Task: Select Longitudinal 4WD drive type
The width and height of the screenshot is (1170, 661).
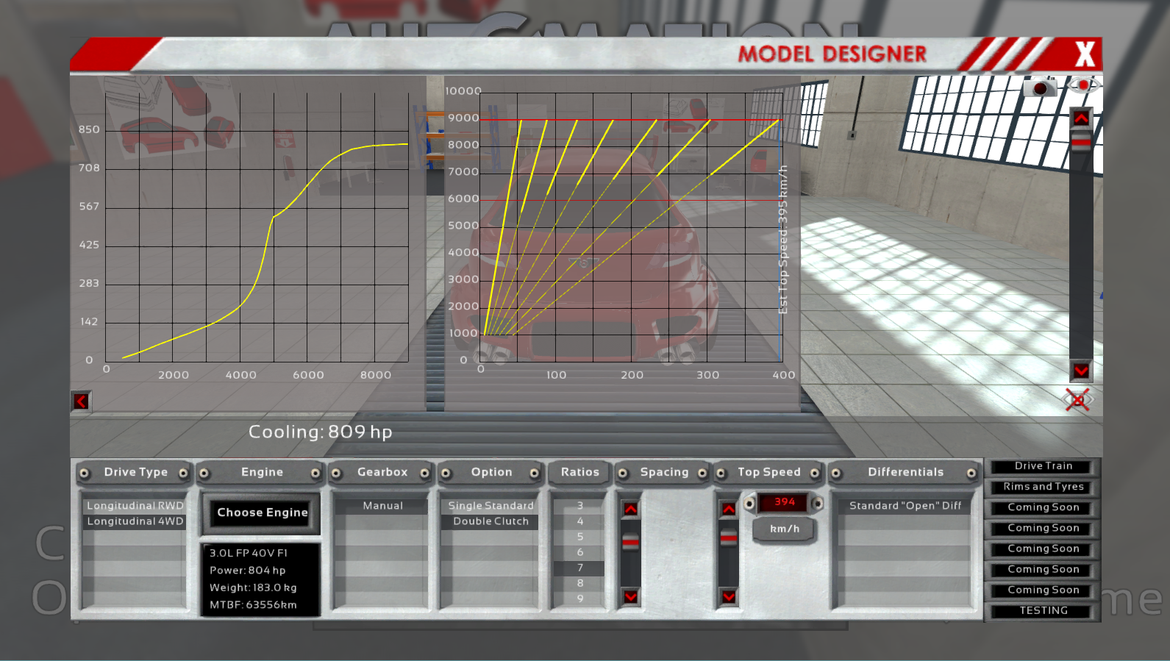Action: [x=135, y=521]
